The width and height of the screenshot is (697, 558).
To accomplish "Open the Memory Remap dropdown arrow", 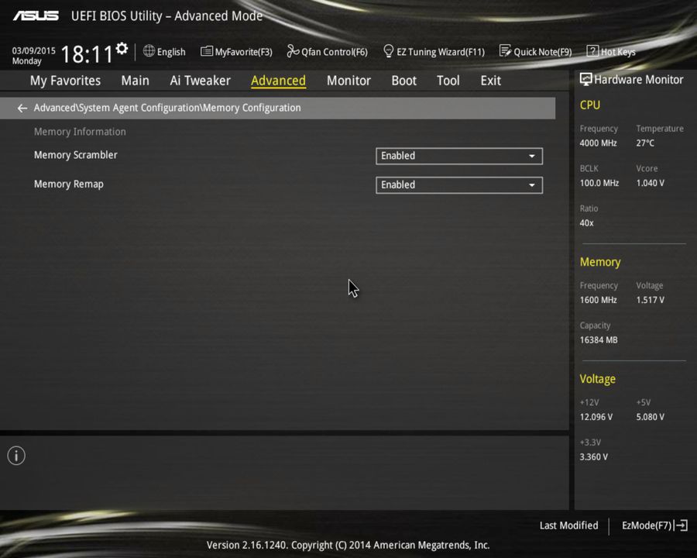I will tap(532, 184).
